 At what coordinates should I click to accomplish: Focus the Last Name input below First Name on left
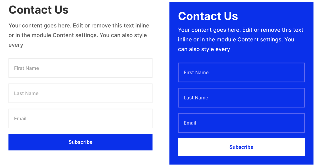tap(80, 93)
